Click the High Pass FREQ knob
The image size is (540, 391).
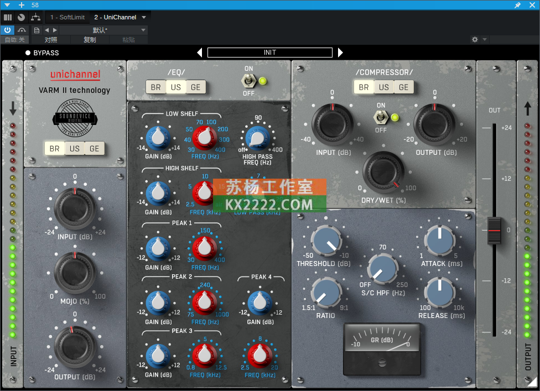(257, 138)
